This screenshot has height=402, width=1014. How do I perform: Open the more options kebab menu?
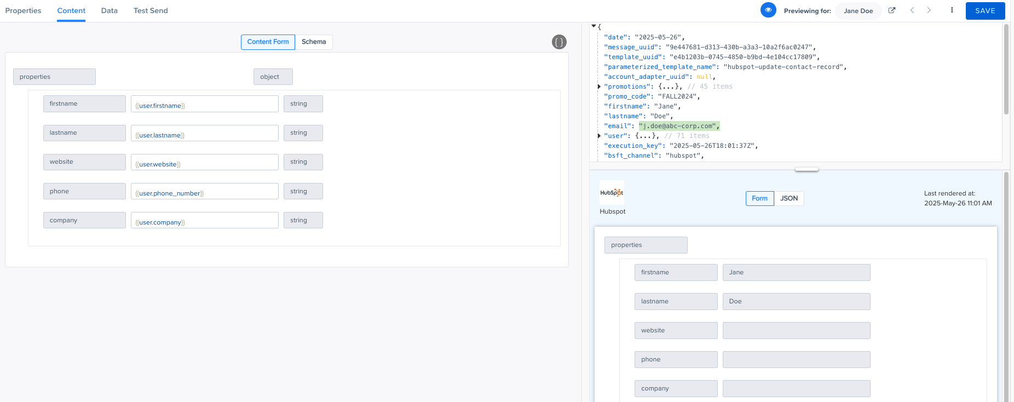click(952, 10)
